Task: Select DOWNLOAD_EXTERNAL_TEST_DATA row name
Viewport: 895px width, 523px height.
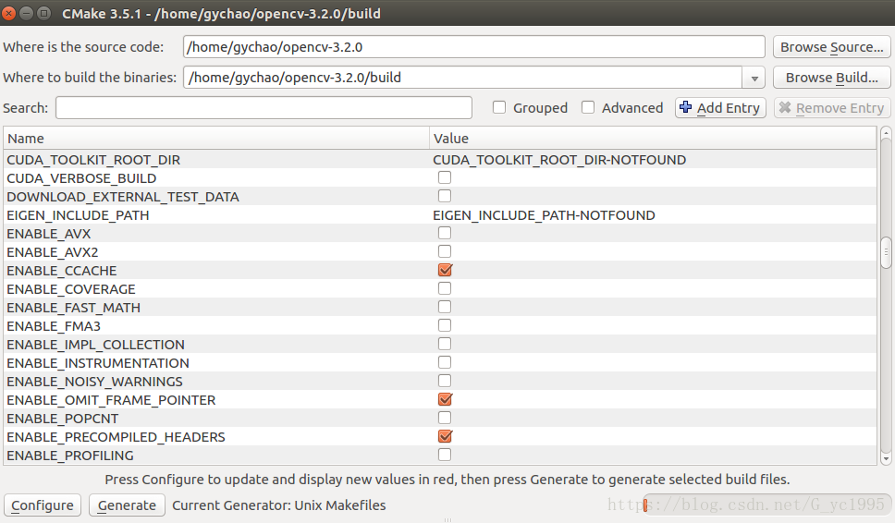Action: [x=123, y=197]
